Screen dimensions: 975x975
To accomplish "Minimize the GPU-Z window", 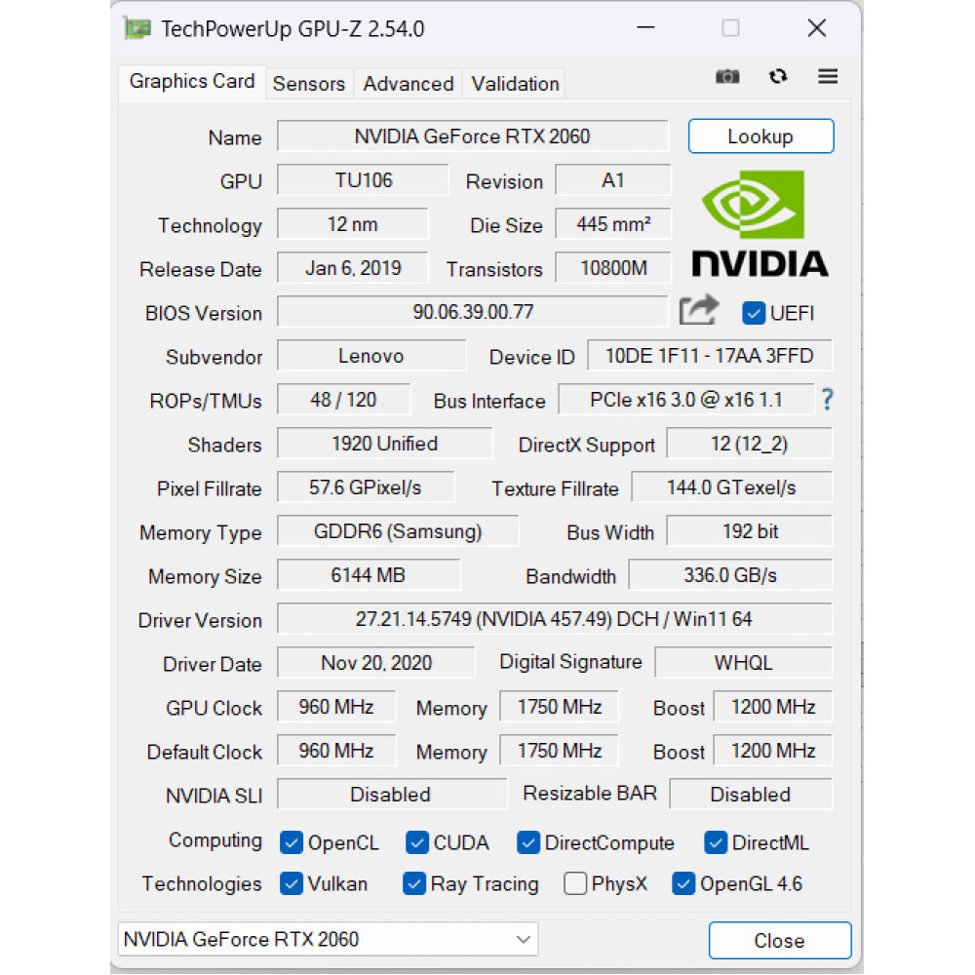I will (646, 28).
